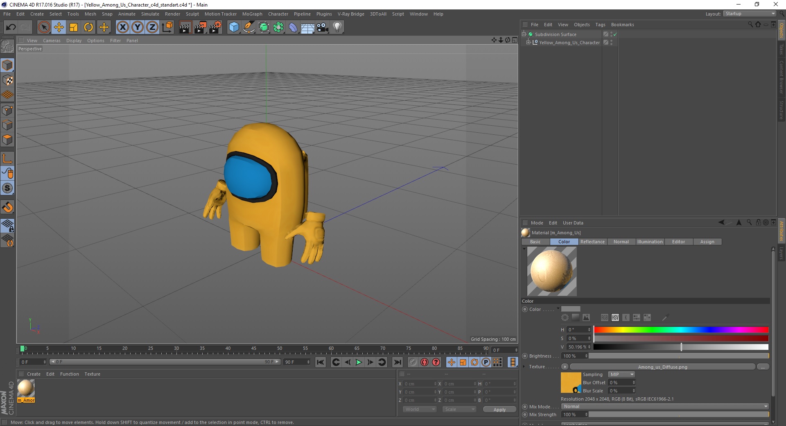Screen dimensions: 786x426
Task: Expand Yellow_Among_Us_Character object
Action: 529,43
